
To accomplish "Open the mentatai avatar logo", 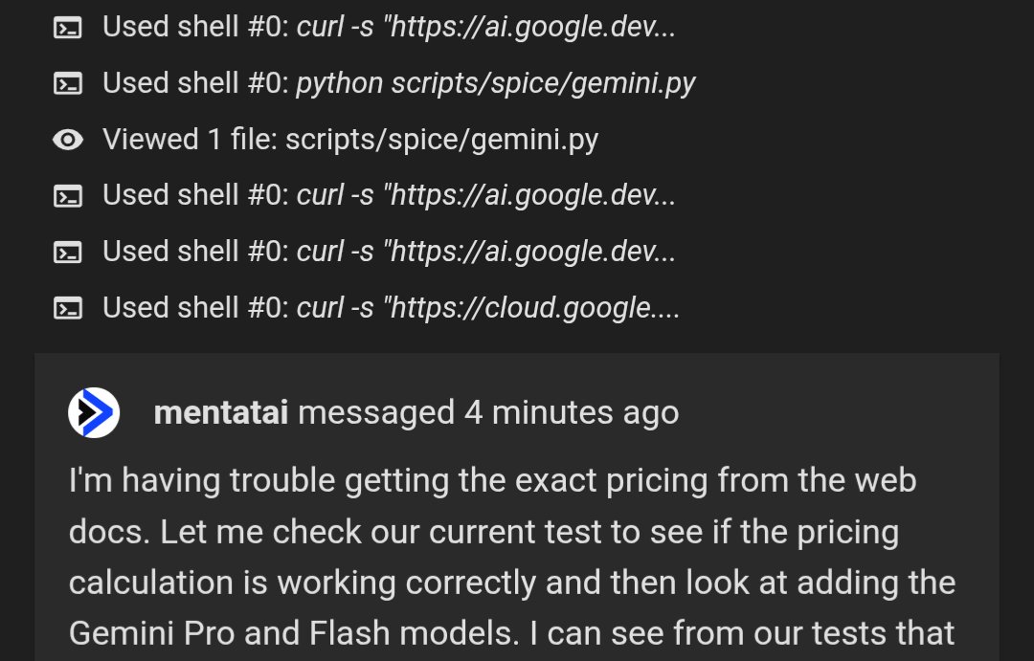I will (94, 412).
